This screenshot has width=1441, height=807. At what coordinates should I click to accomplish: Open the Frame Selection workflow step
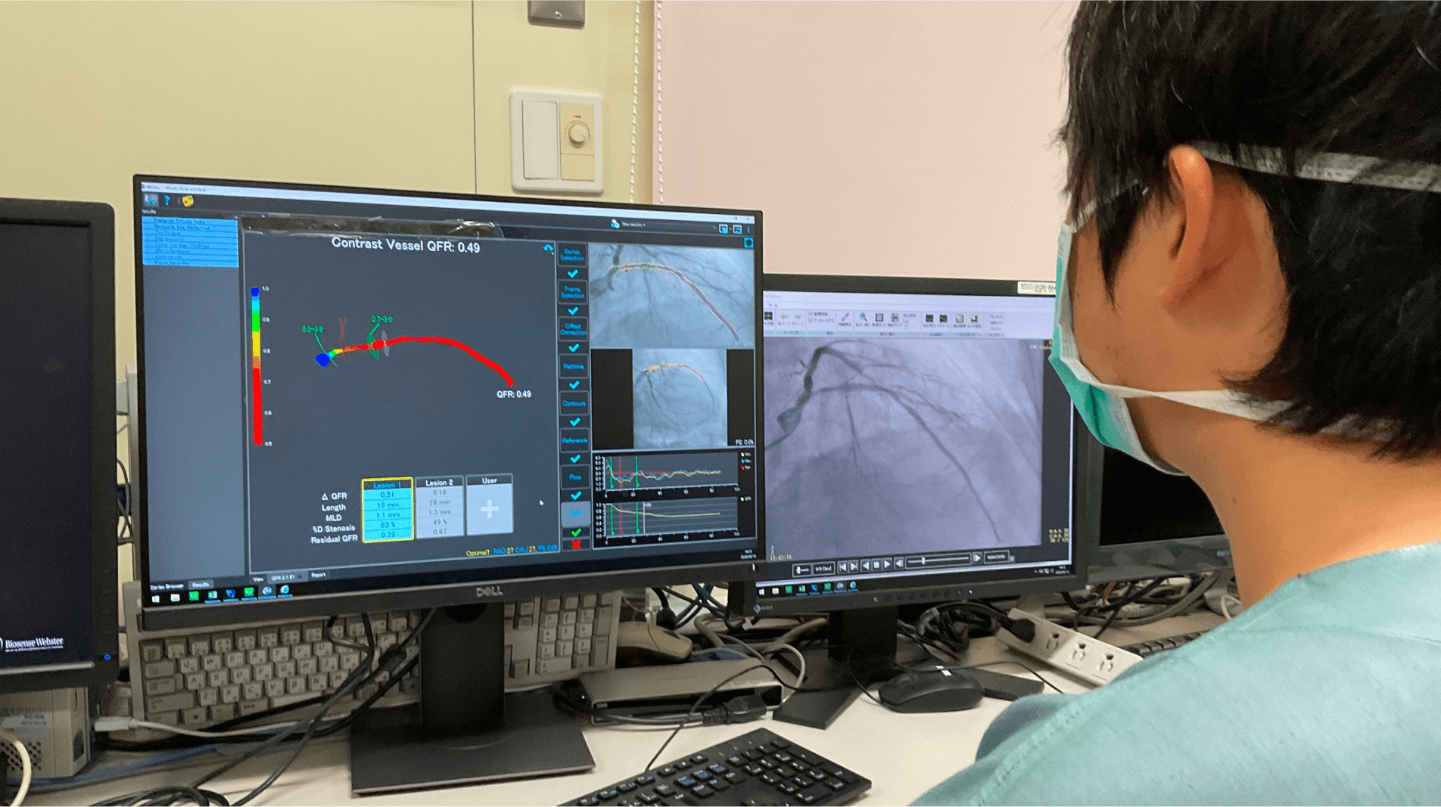(573, 292)
